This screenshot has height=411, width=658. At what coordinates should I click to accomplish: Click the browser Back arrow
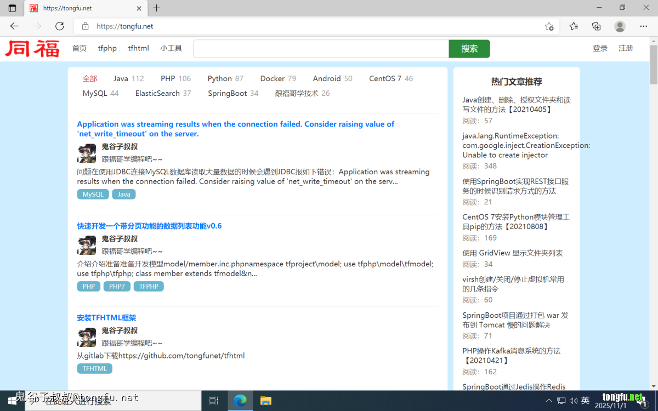[14, 26]
